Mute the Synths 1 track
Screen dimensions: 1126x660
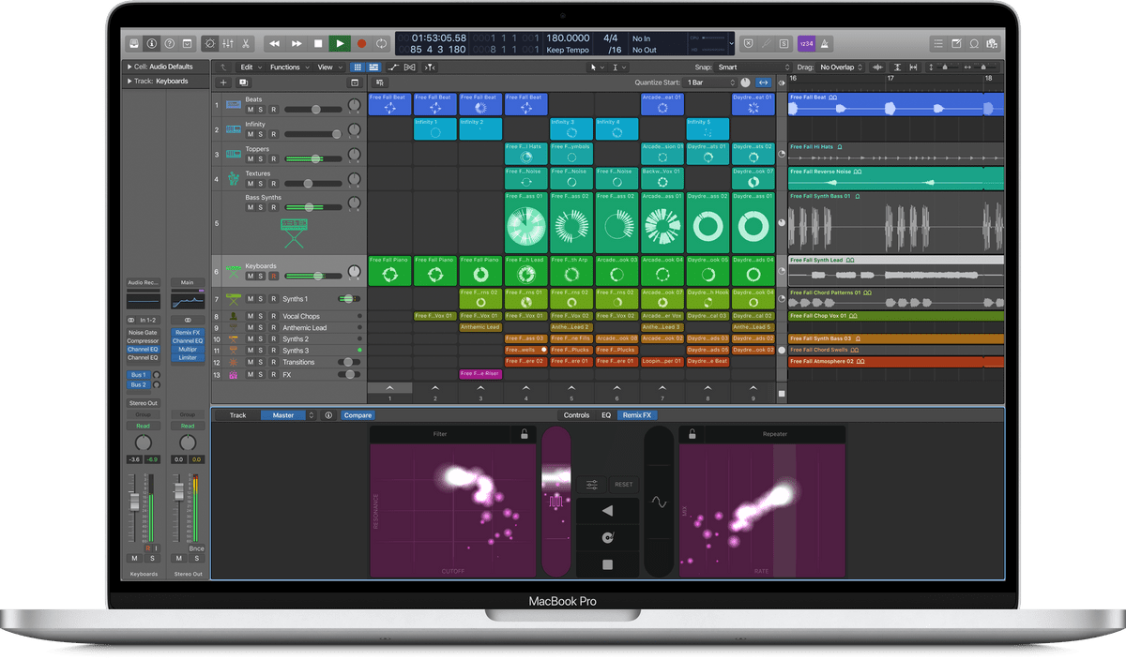coord(251,299)
